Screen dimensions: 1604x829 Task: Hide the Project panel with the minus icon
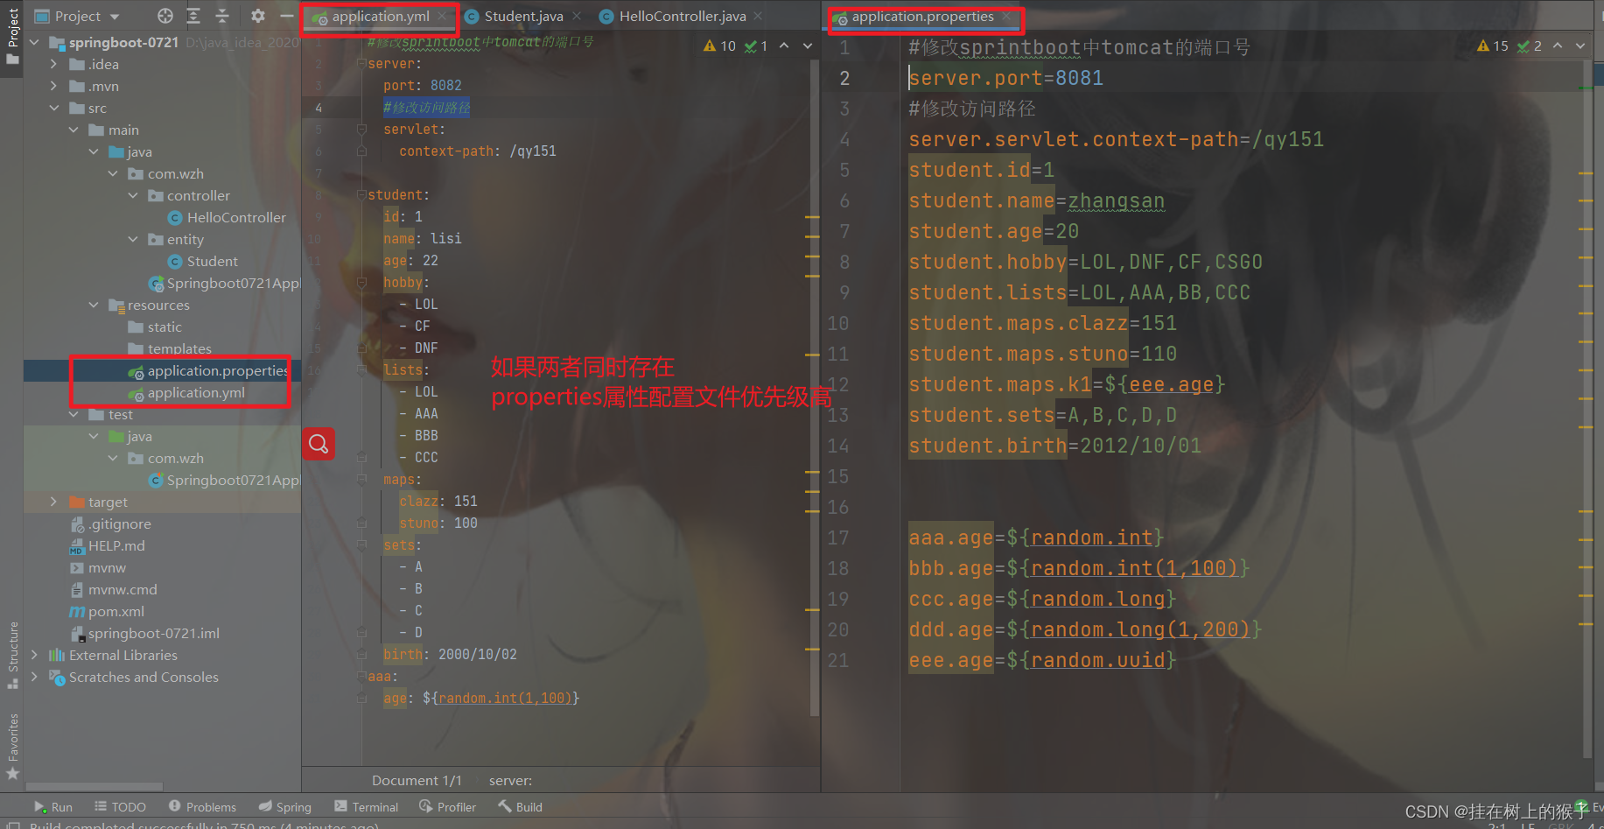(286, 16)
